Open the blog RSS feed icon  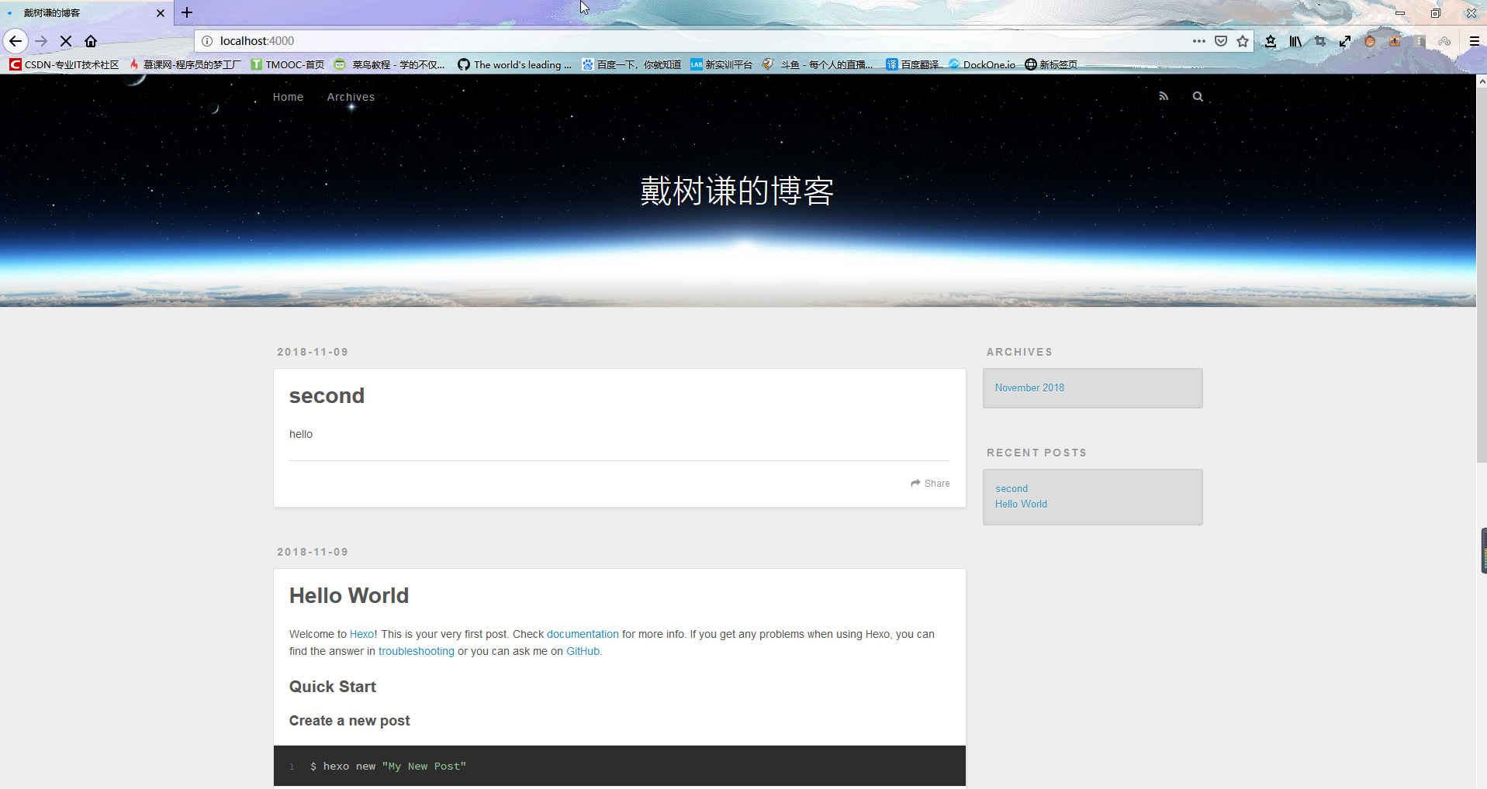pyautogui.click(x=1164, y=96)
